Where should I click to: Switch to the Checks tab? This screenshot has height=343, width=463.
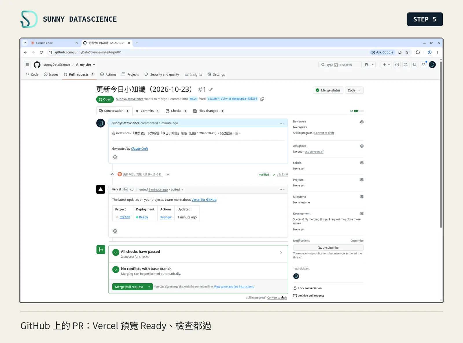click(176, 111)
